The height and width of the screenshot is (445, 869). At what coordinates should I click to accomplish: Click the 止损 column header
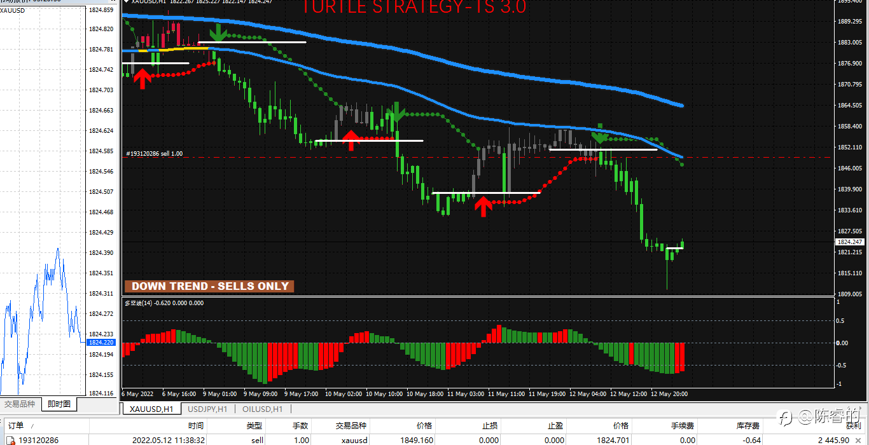click(489, 425)
